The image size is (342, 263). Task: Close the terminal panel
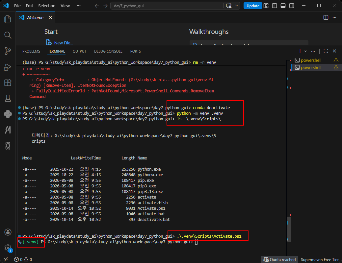pyautogui.click(x=334, y=51)
